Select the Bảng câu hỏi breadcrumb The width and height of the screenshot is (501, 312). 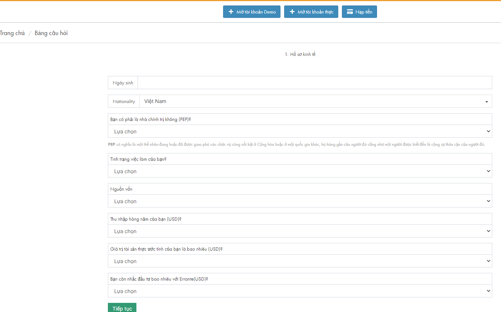pos(51,33)
